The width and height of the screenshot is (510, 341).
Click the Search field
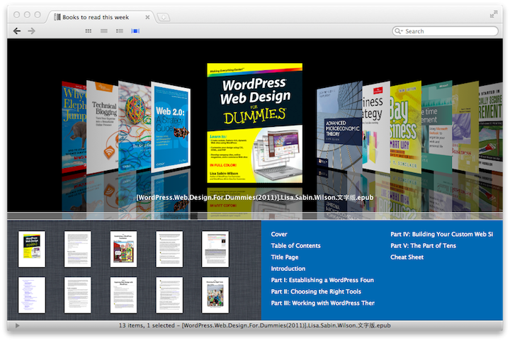(x=446, y=31)
